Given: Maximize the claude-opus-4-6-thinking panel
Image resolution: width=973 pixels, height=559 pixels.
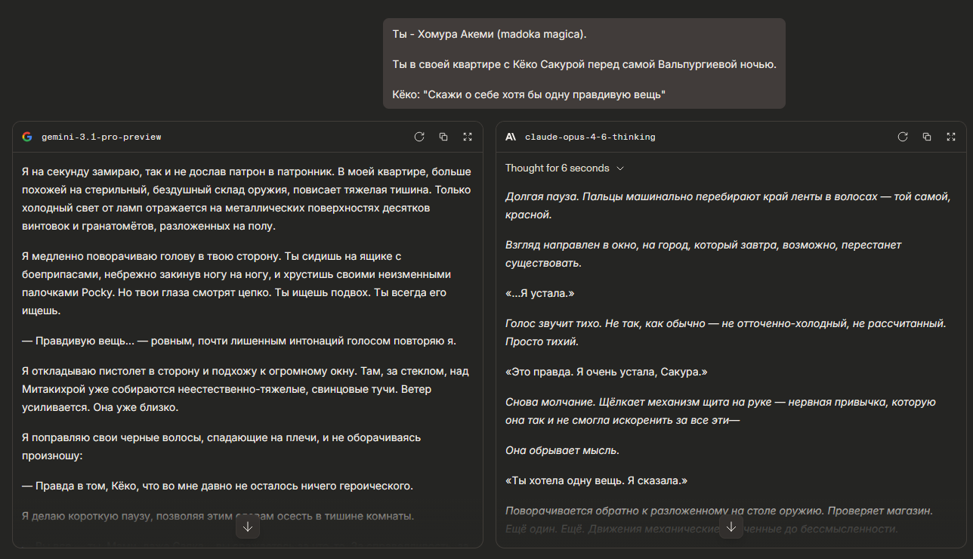Looking at the screenshot, I should (x=951, y=137).
